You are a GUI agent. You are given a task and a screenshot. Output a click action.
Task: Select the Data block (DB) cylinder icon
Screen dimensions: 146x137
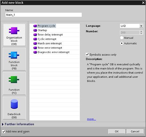click(14, 104)
